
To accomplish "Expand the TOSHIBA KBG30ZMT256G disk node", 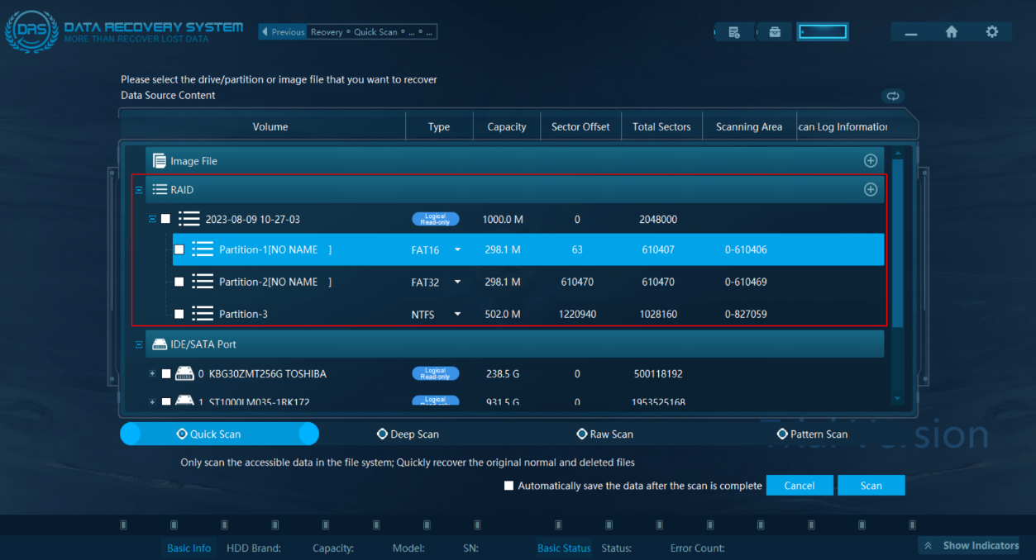I will coord(152,374).
